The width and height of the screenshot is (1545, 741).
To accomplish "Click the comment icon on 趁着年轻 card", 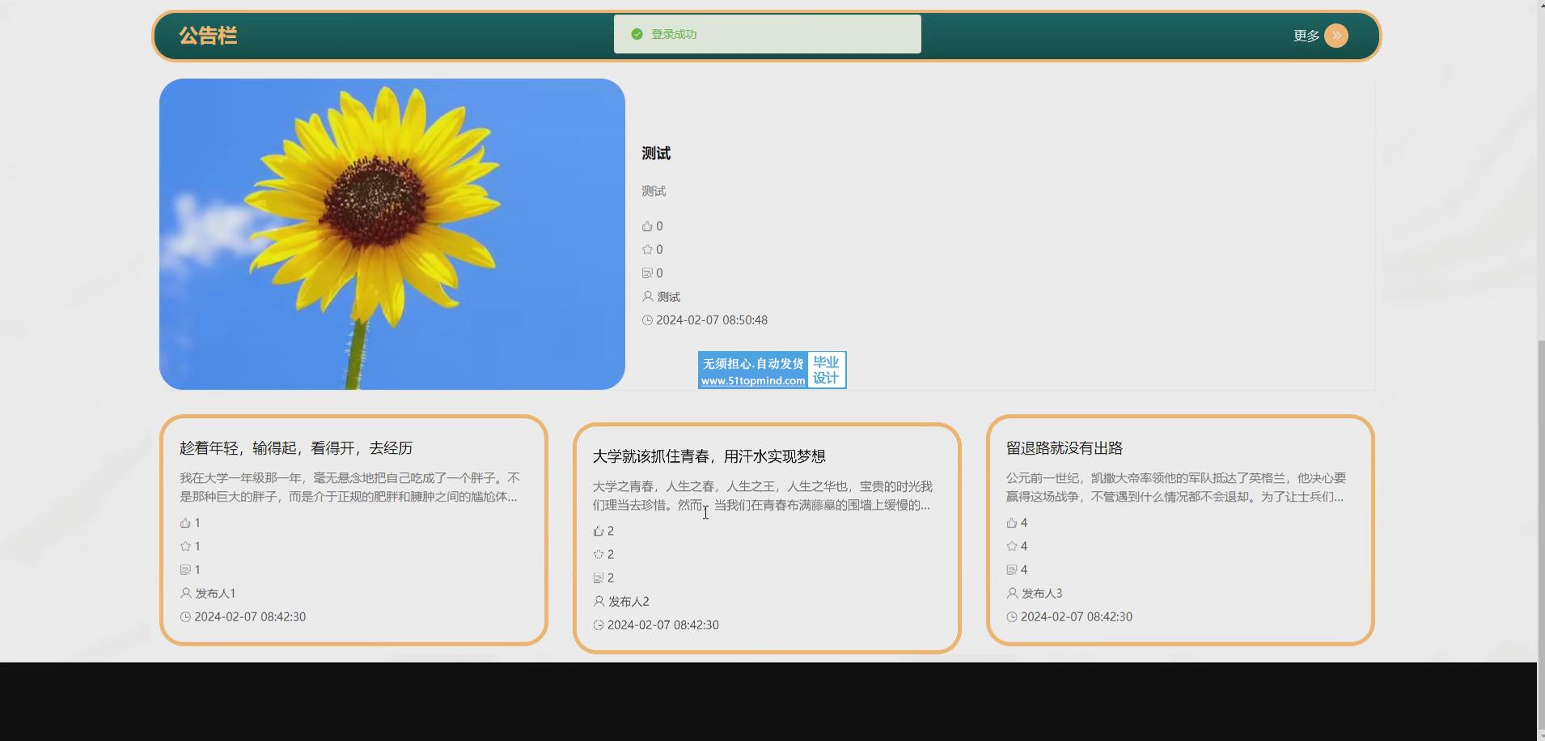I will point(185,570).
